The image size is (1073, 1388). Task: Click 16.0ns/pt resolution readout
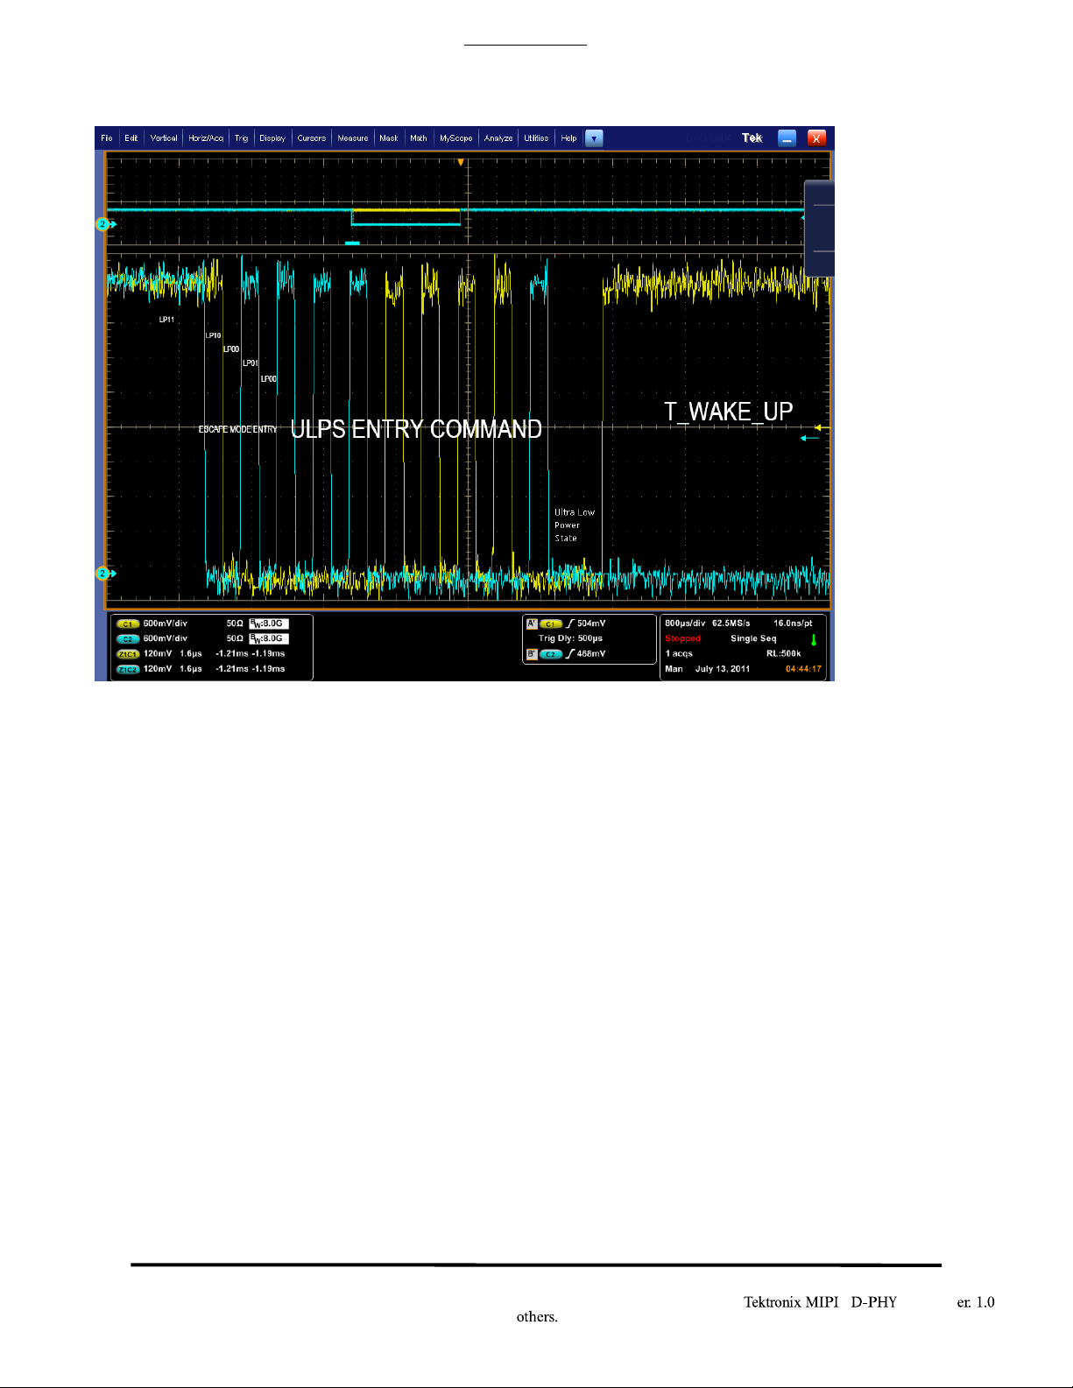point(793,624)
